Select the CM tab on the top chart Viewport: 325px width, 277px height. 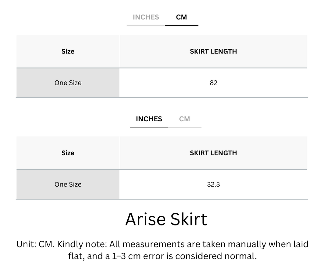click(x=182, y=17)
